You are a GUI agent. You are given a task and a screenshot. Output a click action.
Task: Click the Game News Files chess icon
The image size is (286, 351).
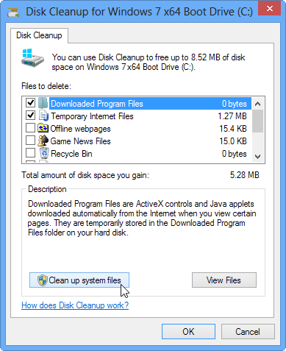pyautogui.click(x=43, y=141)
